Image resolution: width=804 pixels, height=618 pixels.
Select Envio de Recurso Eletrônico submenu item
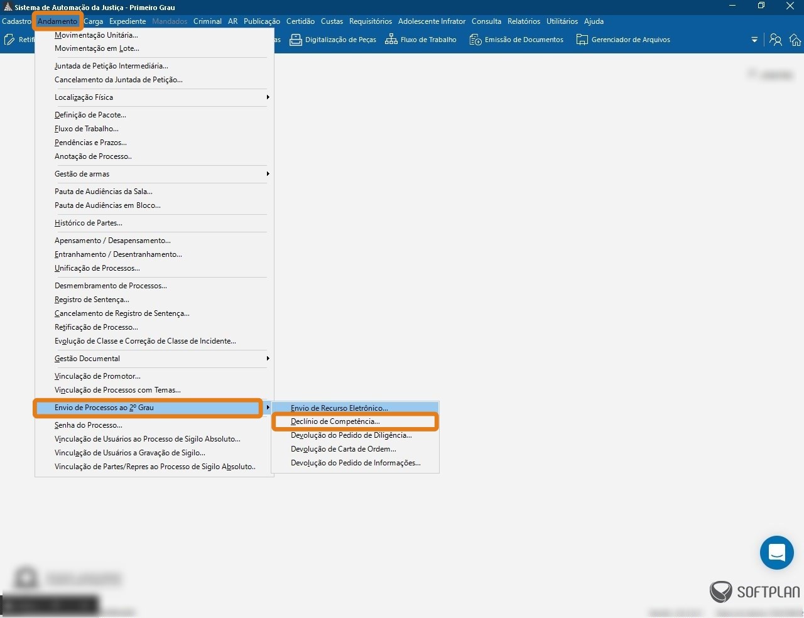click(x=355, y=408)
